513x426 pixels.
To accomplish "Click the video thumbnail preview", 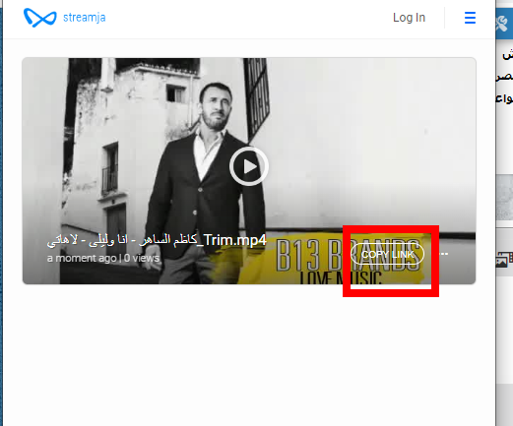I will click(249, 171).
